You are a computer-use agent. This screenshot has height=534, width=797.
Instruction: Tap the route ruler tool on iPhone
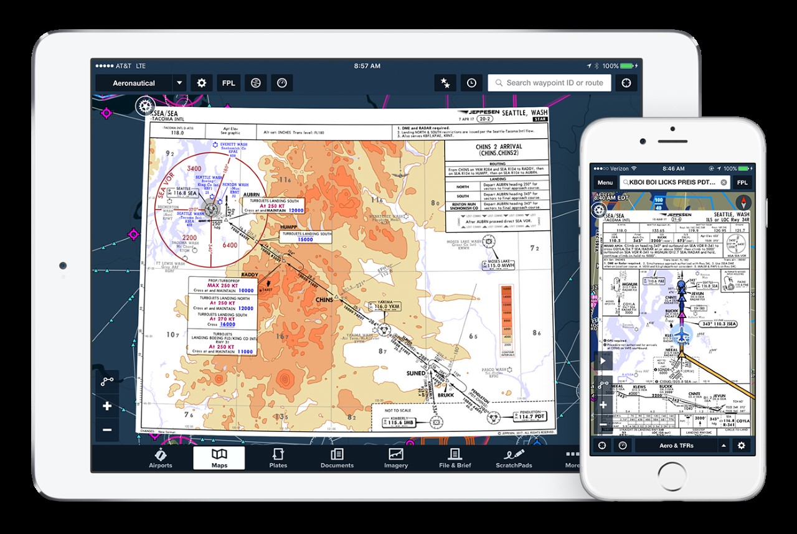tap(603, 385)
